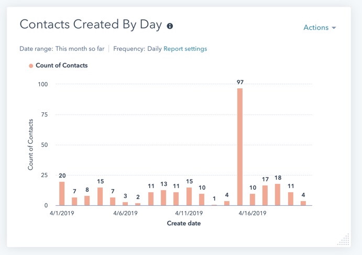Click the bar labeled 17
362x255 pixels.
coord(265,195)
